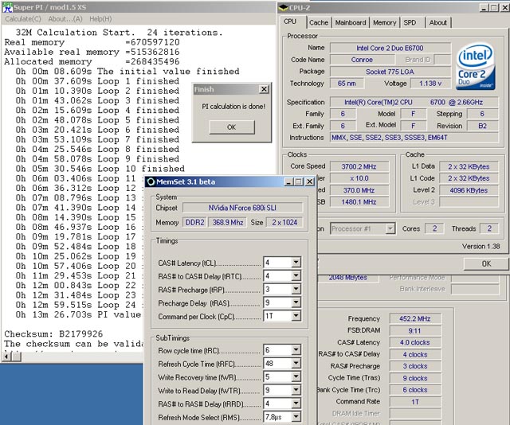Viewport: 510px width, 425px height.
Task: Switch to the About tab in CPU-Z
Action: [x=437, y=22]
